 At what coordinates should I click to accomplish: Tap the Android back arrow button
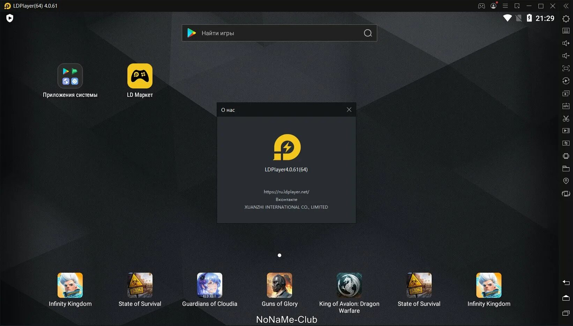[x=566, y=282]
